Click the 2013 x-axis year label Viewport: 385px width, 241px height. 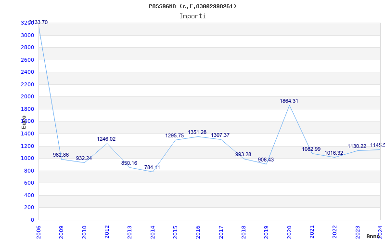(x=129, y=232)
